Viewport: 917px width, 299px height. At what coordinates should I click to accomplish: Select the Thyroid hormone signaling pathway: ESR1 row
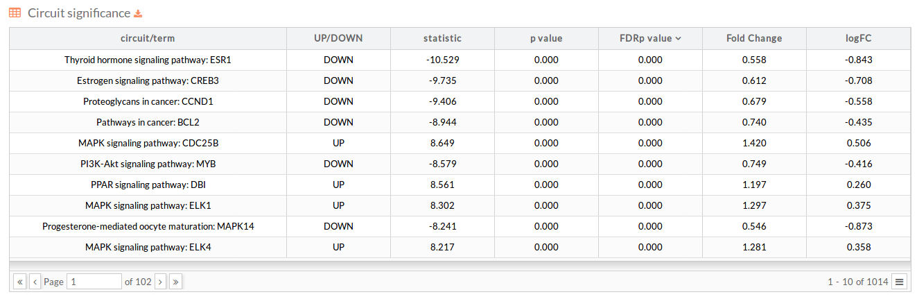tap(460, 60)
